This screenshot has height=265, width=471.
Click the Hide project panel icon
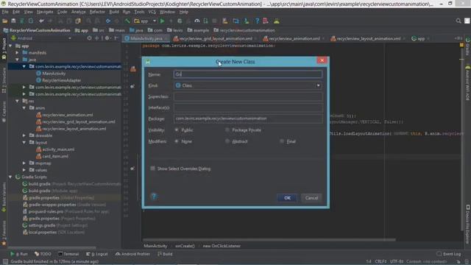pyautogui.click(x=116, y=38)
